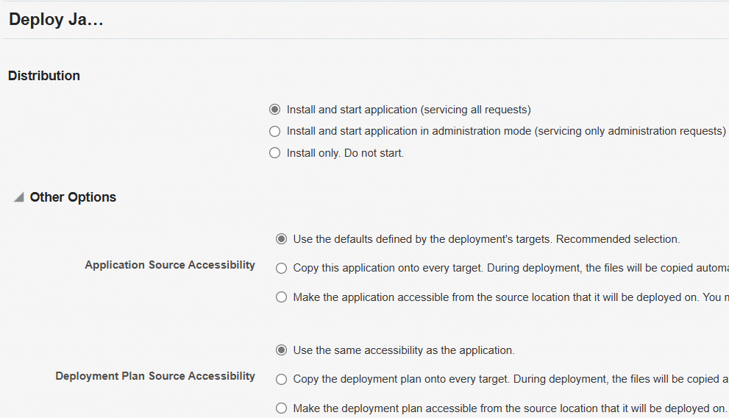Click the '(servicing all requests)' label text

(476, 110)
